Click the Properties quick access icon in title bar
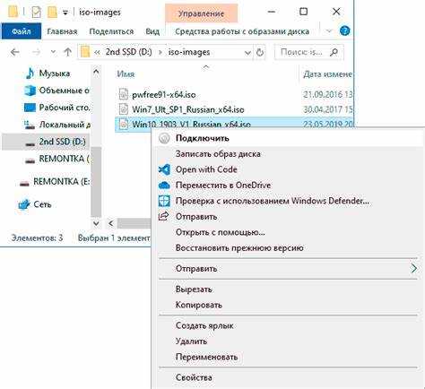Image resolution: width=425 pixels, height=389 pixels. pos(36,13)
